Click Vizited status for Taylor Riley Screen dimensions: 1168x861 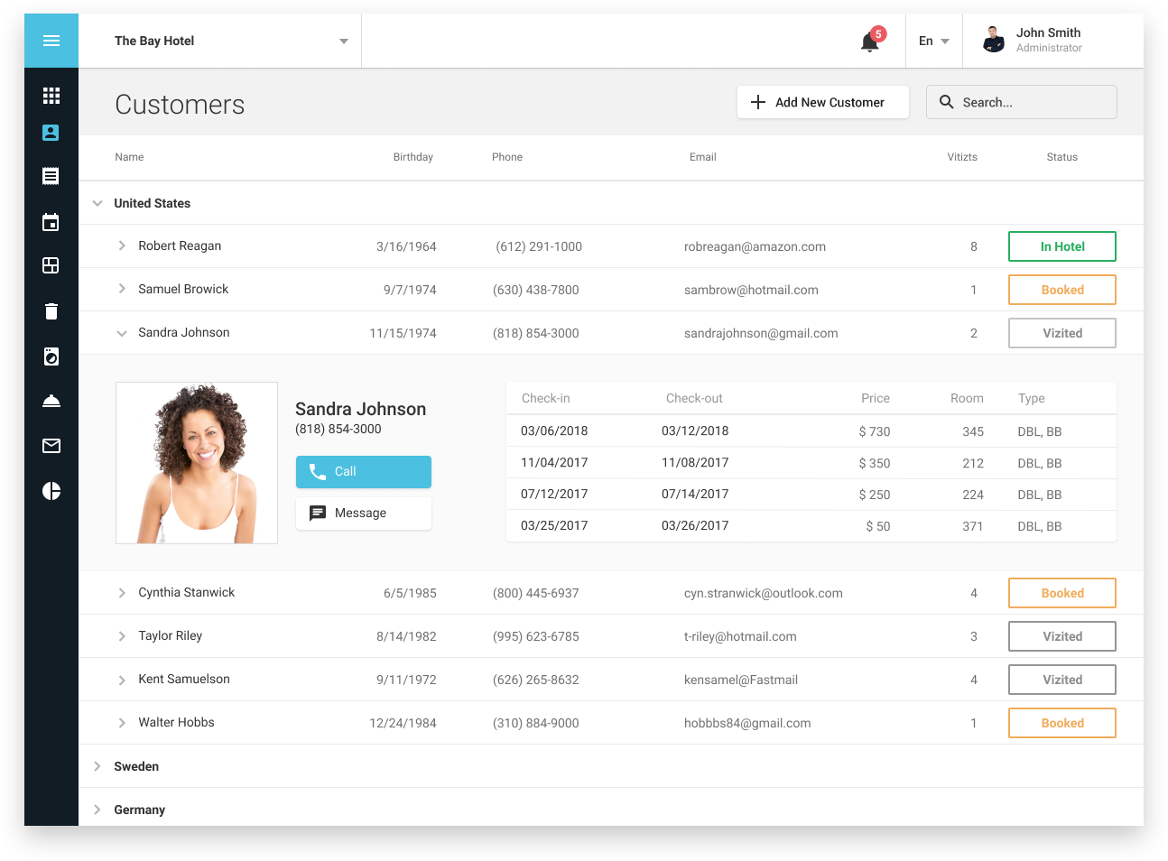1062,636
